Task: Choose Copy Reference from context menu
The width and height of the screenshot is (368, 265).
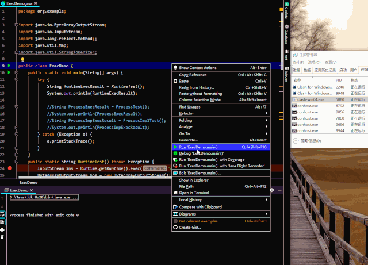Action: [x=221, y=75]
